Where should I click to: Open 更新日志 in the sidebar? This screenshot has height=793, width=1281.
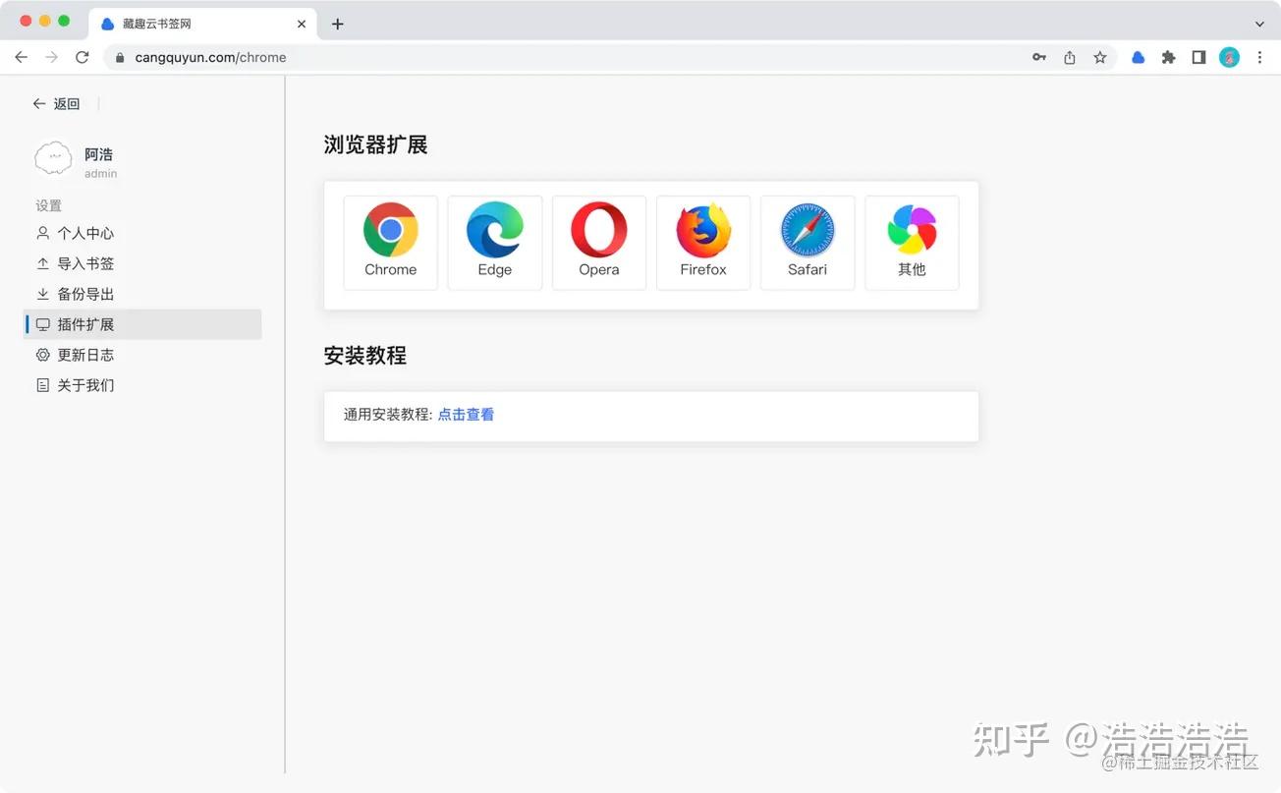[x=142, y=355]
